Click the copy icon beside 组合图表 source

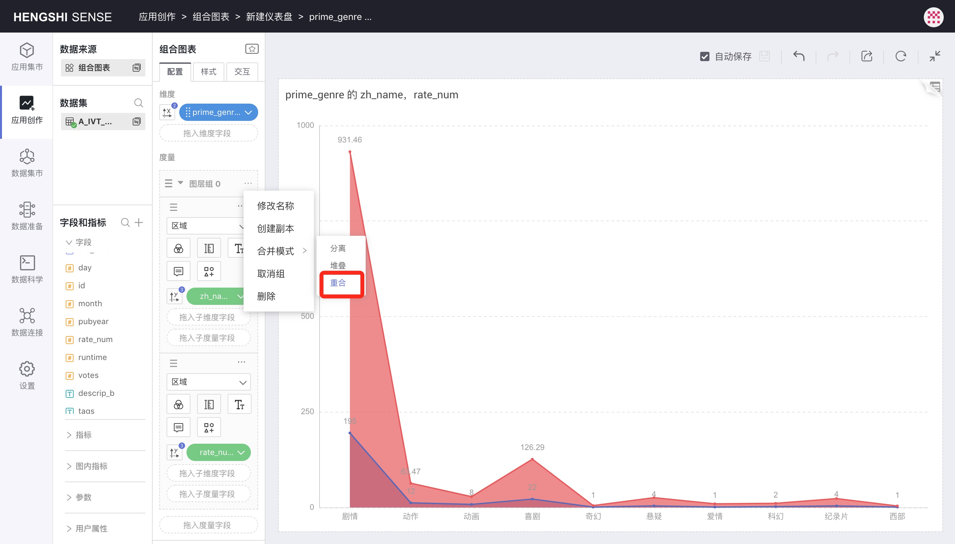point(137,68)
